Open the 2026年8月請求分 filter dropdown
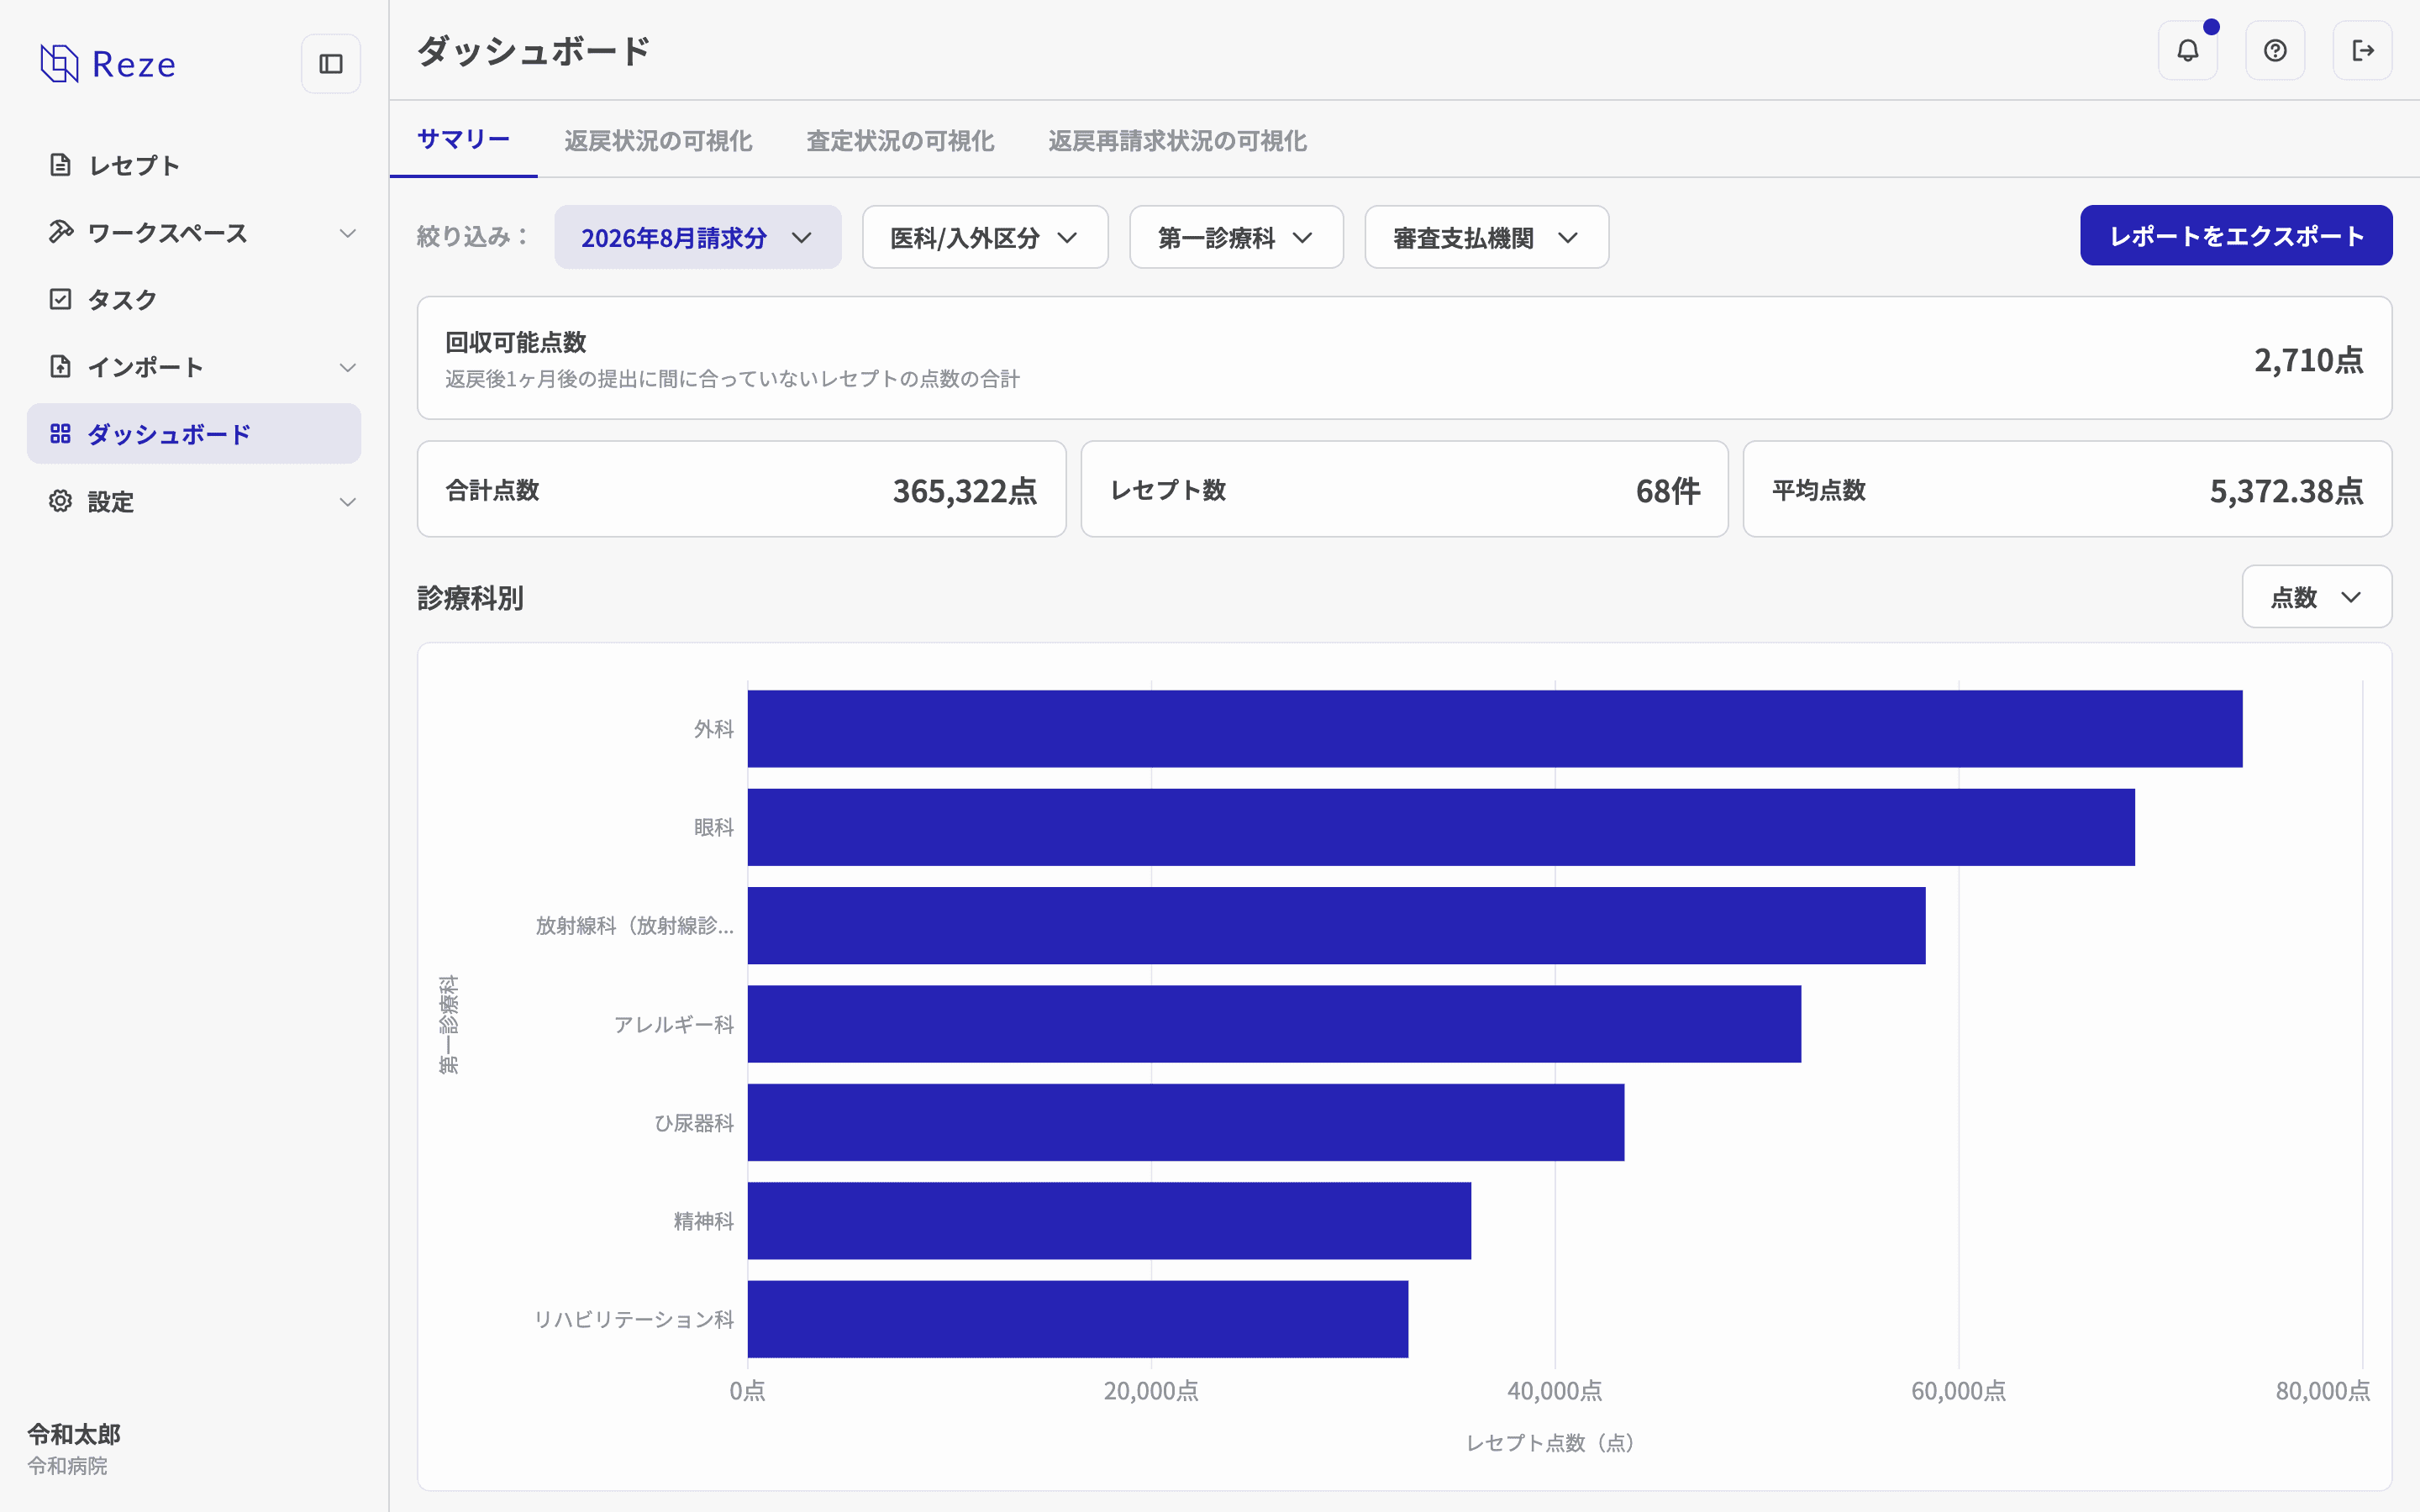Image resolution: width=2420 pixels, height=1512 pixels. 697,237
